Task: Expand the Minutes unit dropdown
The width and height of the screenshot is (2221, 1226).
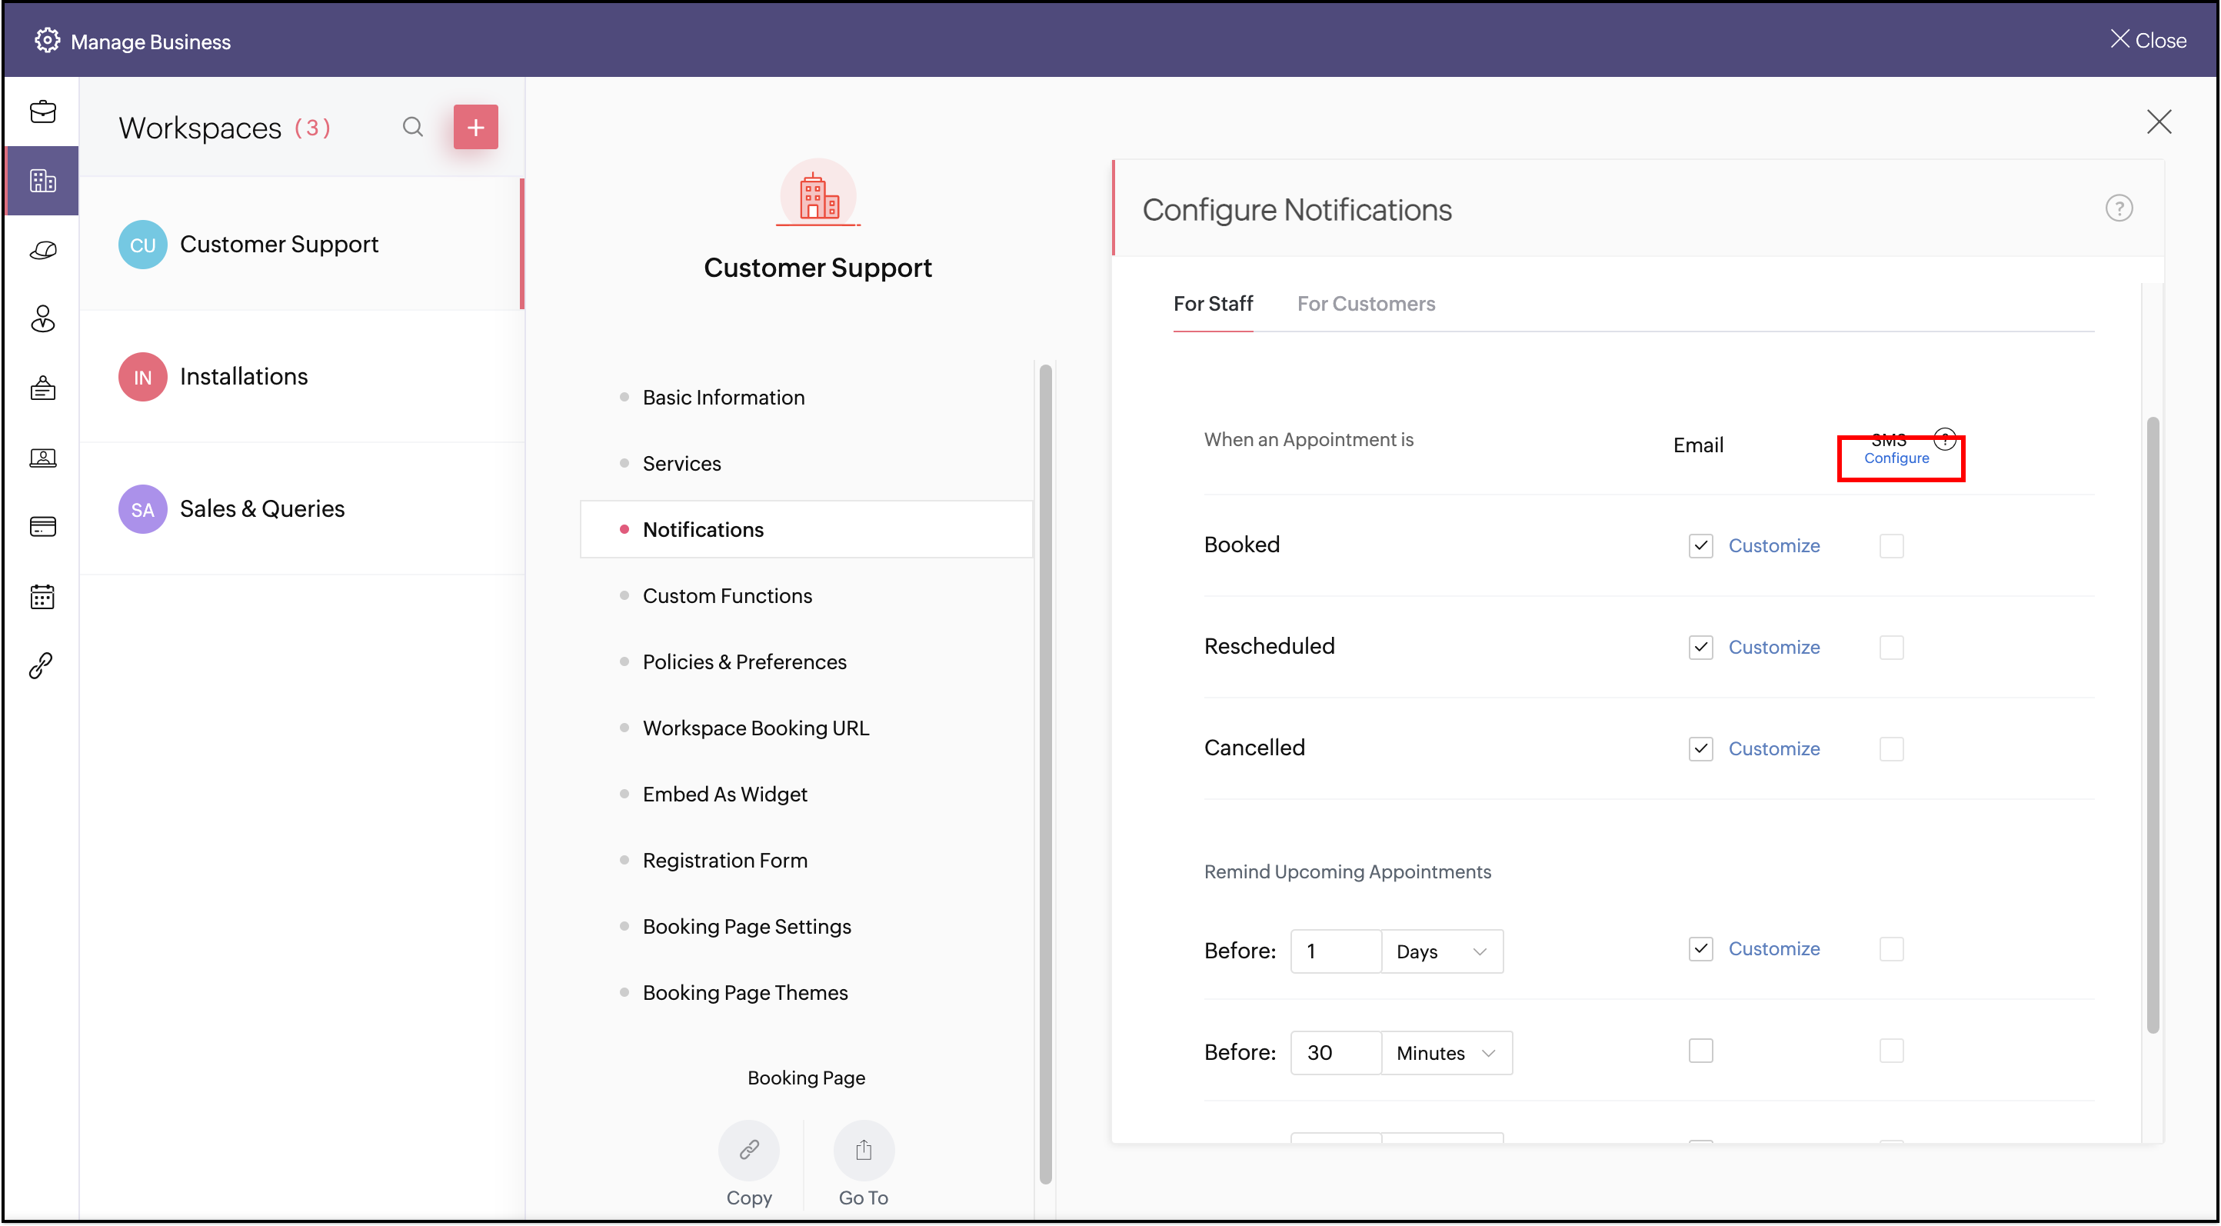Action: [1446, 1053]
